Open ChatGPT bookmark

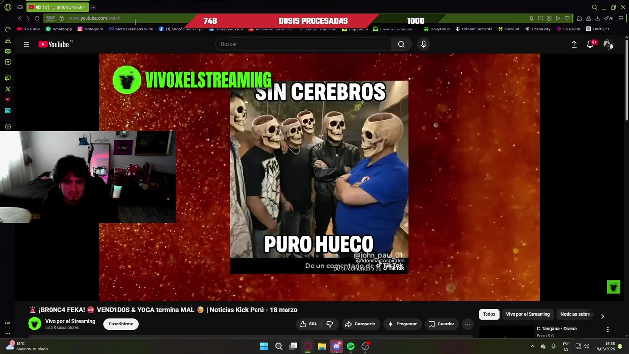[x=598, y=29]
